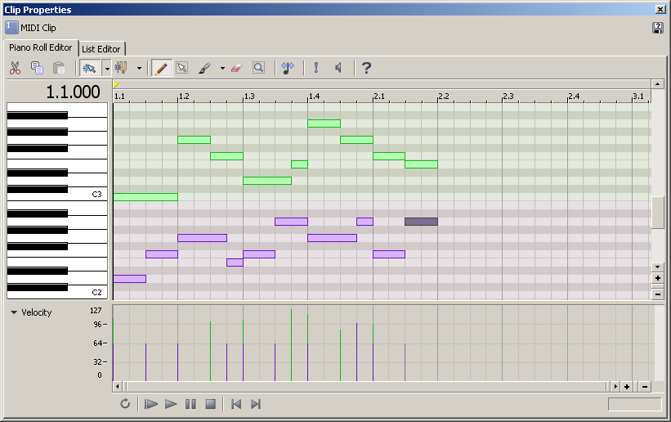The image size is (671, 422).
Task: Click the Copy icon in toolbar
Action: tap(37, 68)
